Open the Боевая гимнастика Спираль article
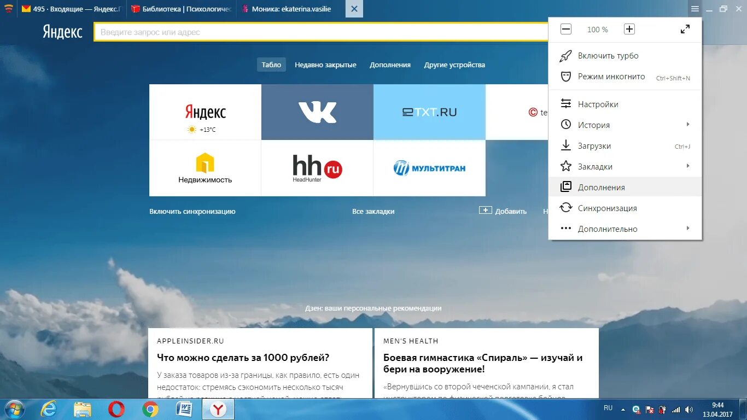This screenshot has height=420, width=747. coord(483,363)
